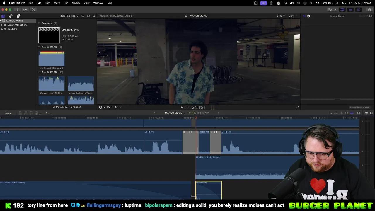Select the MANGO MOVIE project thumbnail
The image size is (375, 211).
pyautogui.click(x=49, y=35)
